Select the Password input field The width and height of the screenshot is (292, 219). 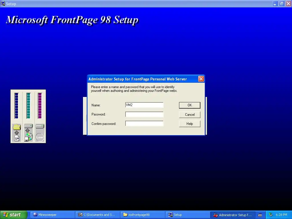(x=144, y=114)
